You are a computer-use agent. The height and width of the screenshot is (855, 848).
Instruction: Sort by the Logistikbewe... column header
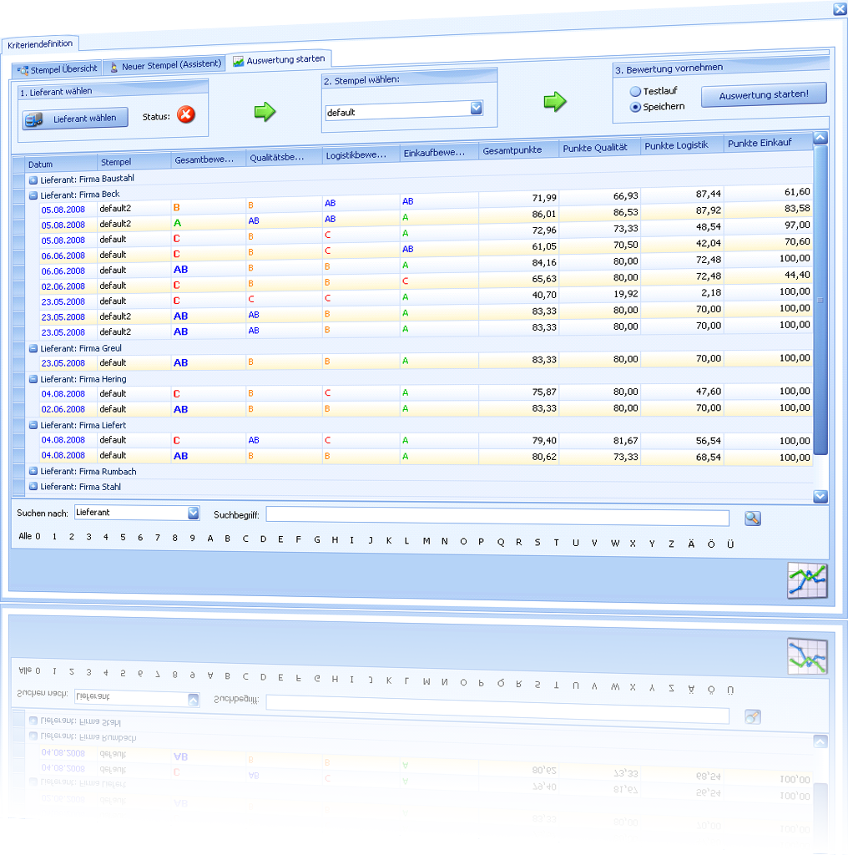tap(361, 154)
